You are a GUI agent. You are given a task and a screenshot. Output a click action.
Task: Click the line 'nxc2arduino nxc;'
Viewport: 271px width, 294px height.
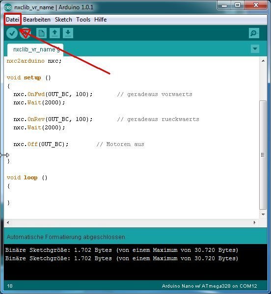pos(34,61)
